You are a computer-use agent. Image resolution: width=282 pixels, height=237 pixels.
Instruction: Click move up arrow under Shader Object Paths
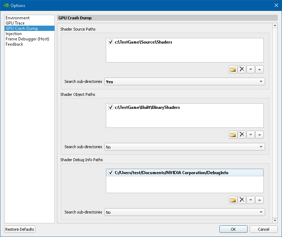coord(259,134)
